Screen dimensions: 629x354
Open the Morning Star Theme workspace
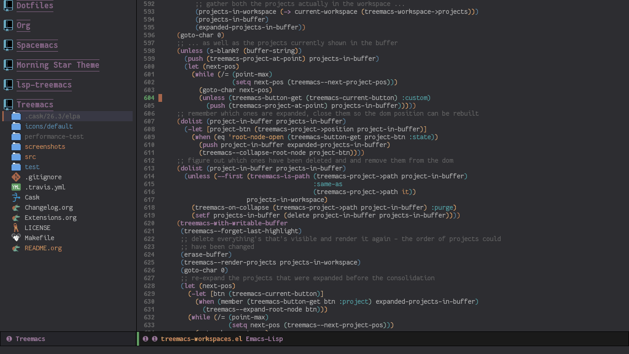58,65
